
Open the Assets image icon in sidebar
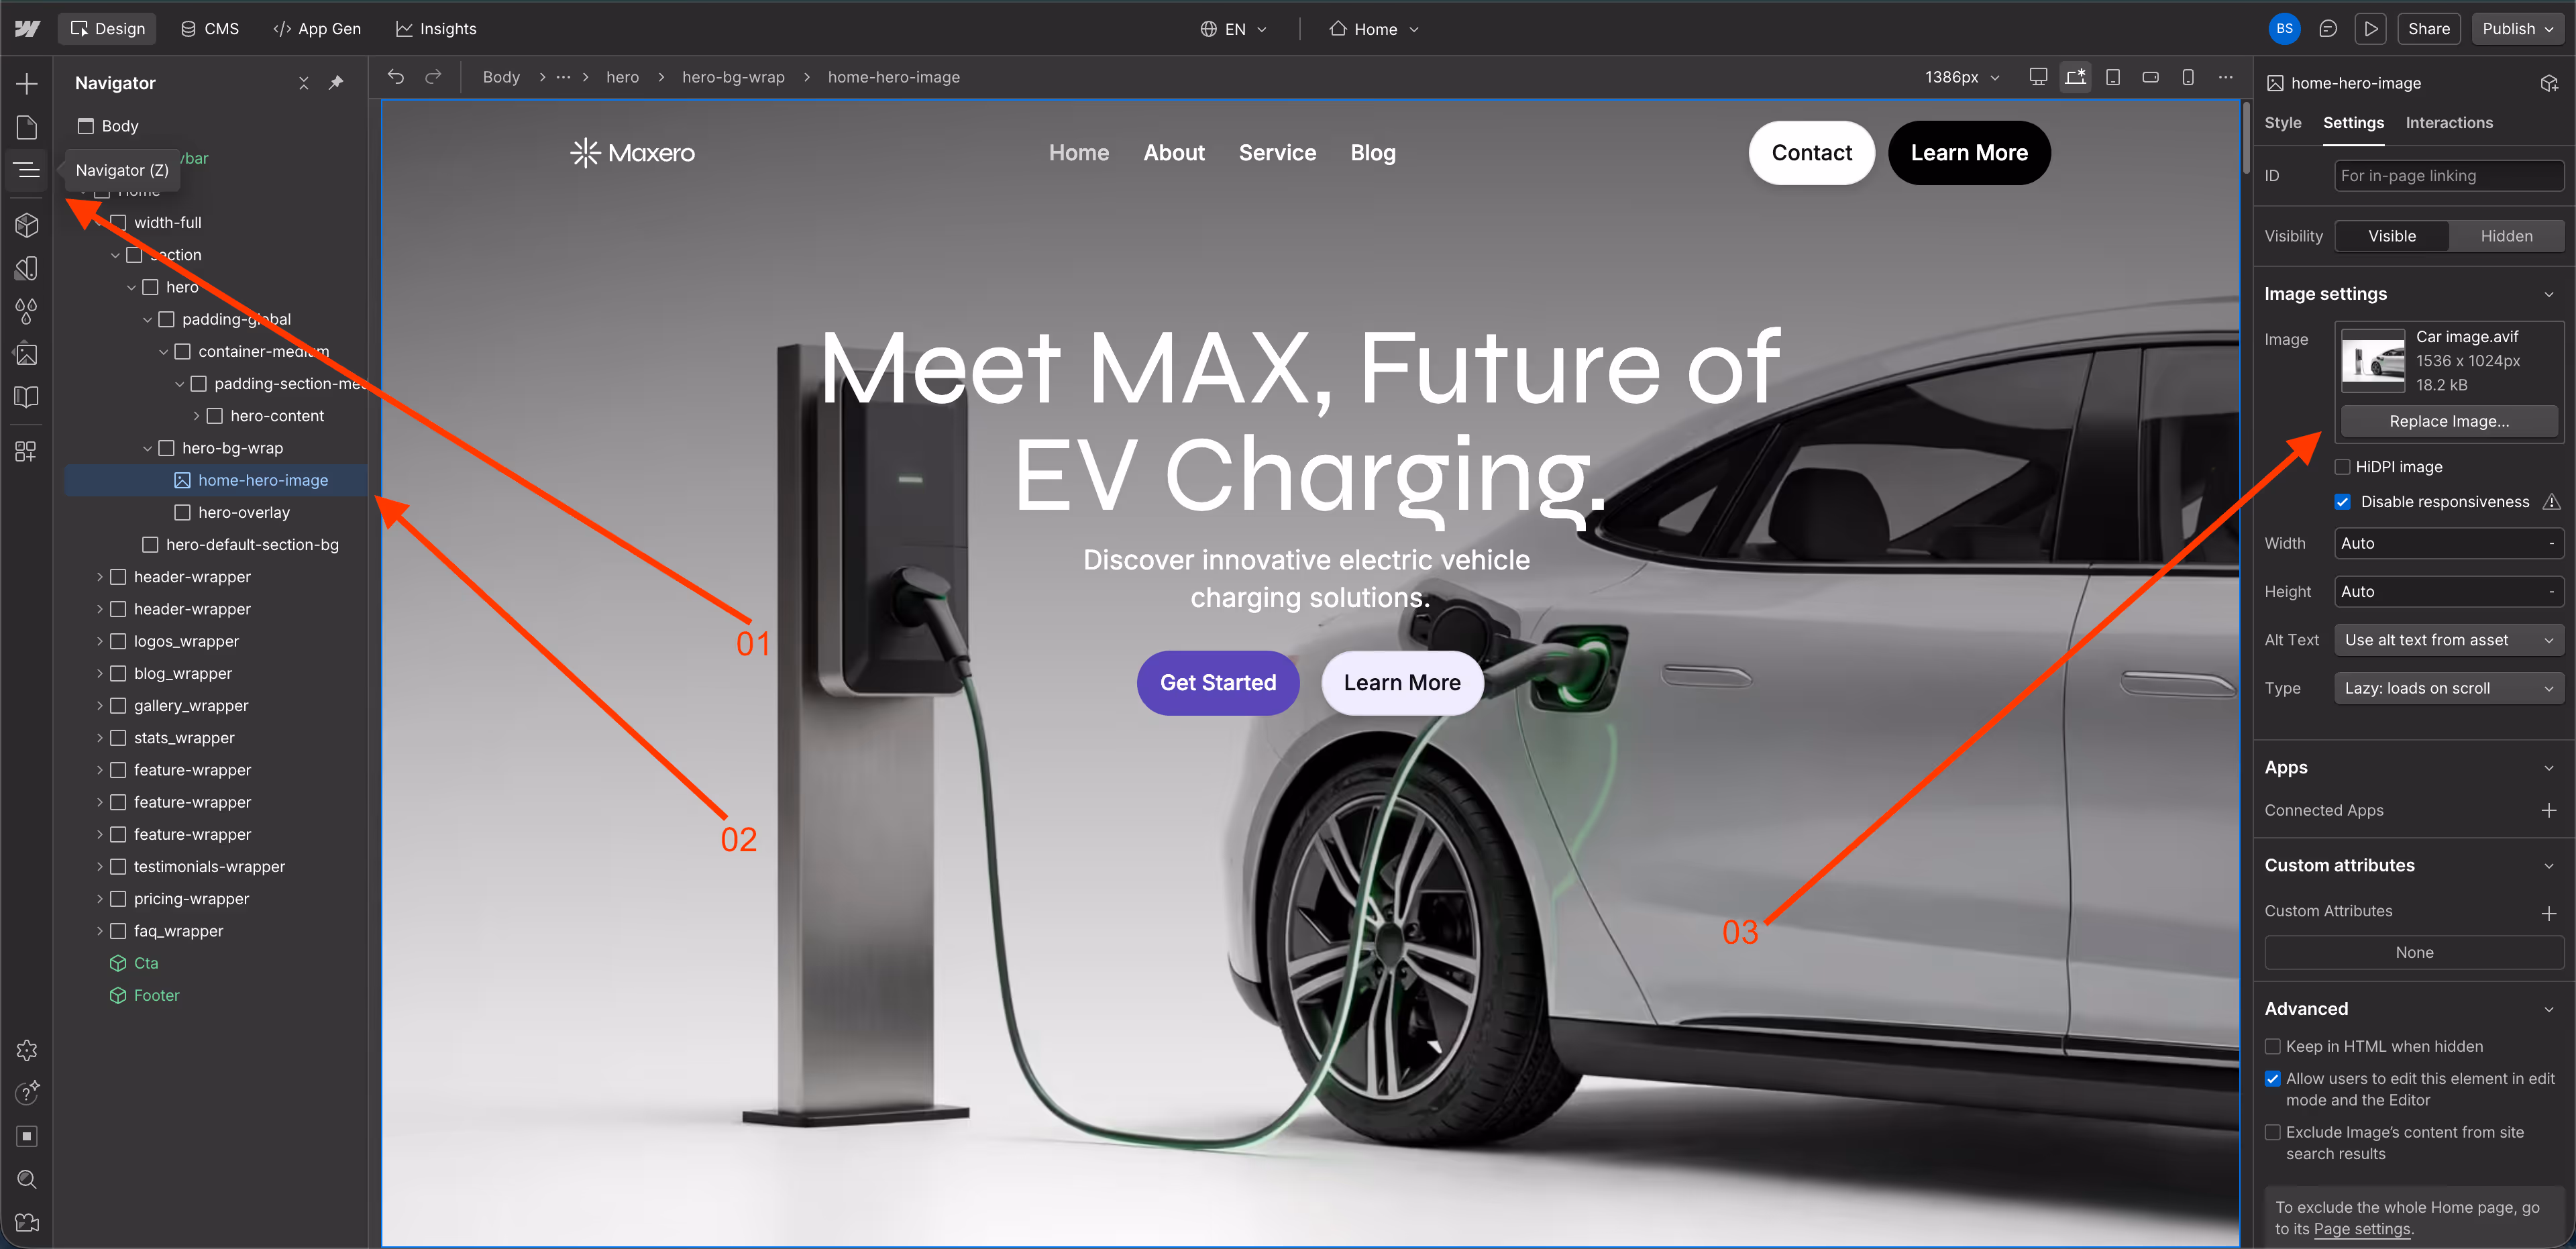click(27, 354)
